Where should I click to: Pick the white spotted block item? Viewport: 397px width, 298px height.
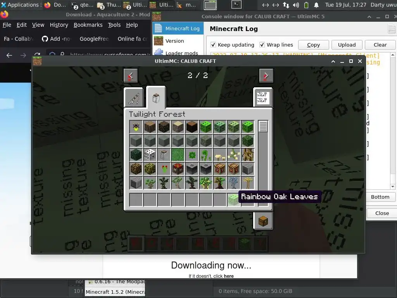click(150, 154)
